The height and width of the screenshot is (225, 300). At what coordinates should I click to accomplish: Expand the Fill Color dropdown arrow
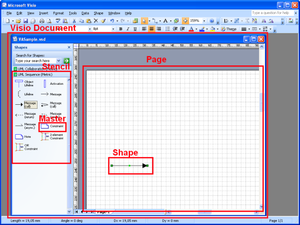coord(217,29)
